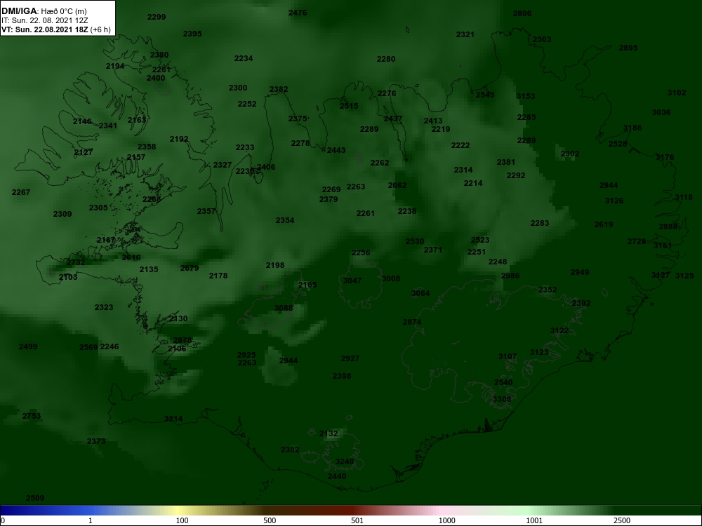Select the value 2103

68,277
